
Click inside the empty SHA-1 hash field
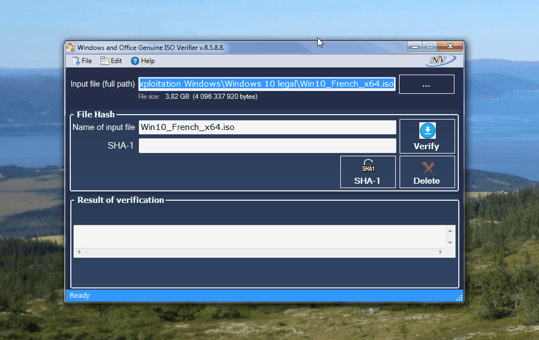[x=268, y=145]
